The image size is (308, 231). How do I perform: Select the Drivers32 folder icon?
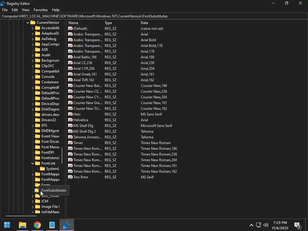tap(38, 120)
